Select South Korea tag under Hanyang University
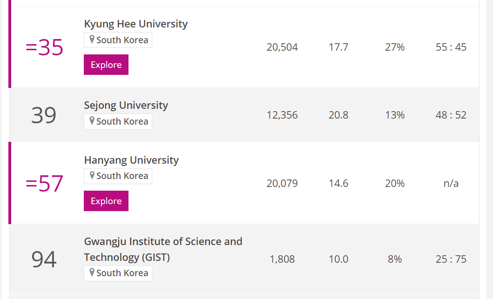Viewport: 493px width, 299px height. point(118,176)
